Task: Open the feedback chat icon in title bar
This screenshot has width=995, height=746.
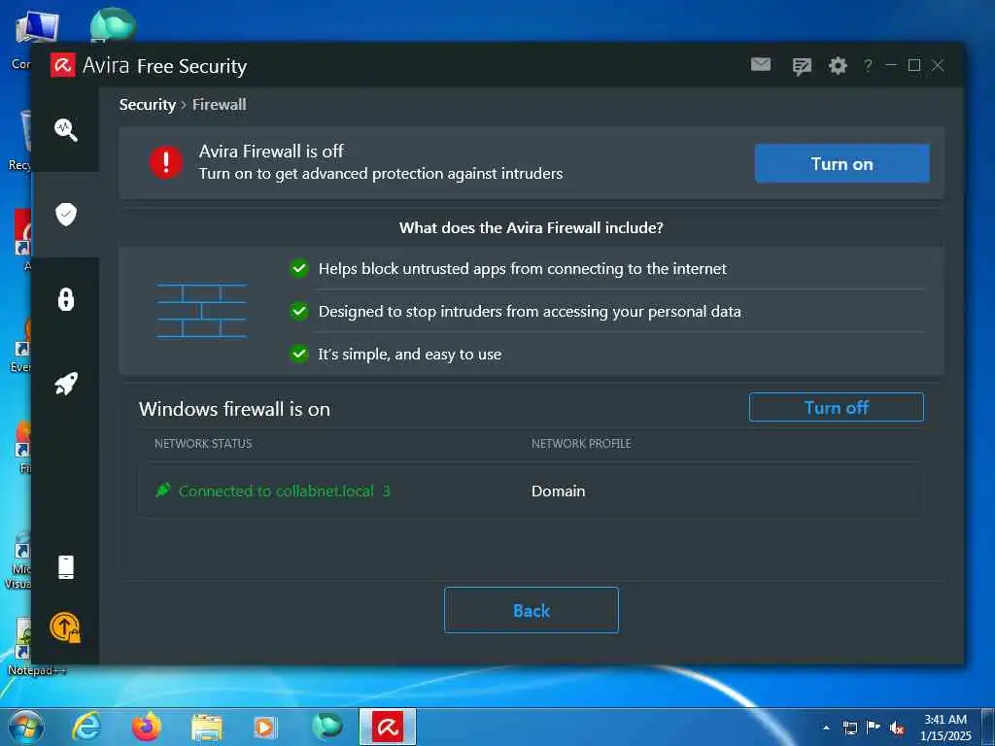Action: 802,66
